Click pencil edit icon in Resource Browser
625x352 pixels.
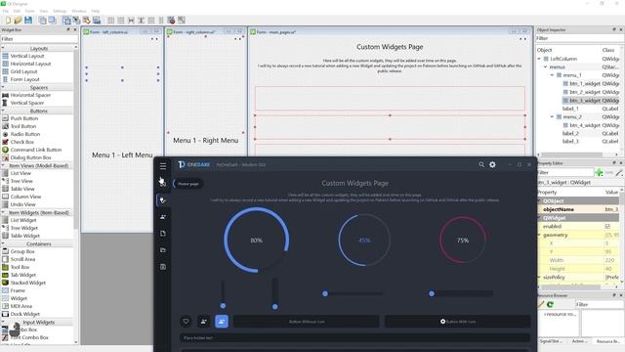(x=541, y=304)
